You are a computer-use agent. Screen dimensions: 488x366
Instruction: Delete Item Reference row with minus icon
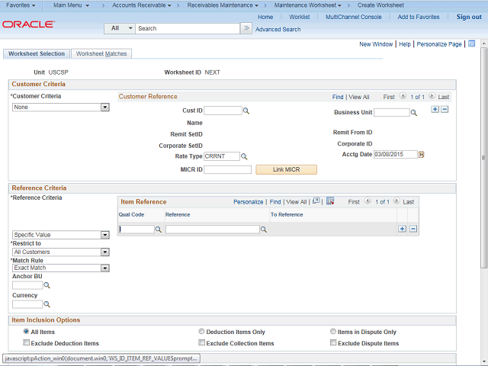(x=413, y=229)
